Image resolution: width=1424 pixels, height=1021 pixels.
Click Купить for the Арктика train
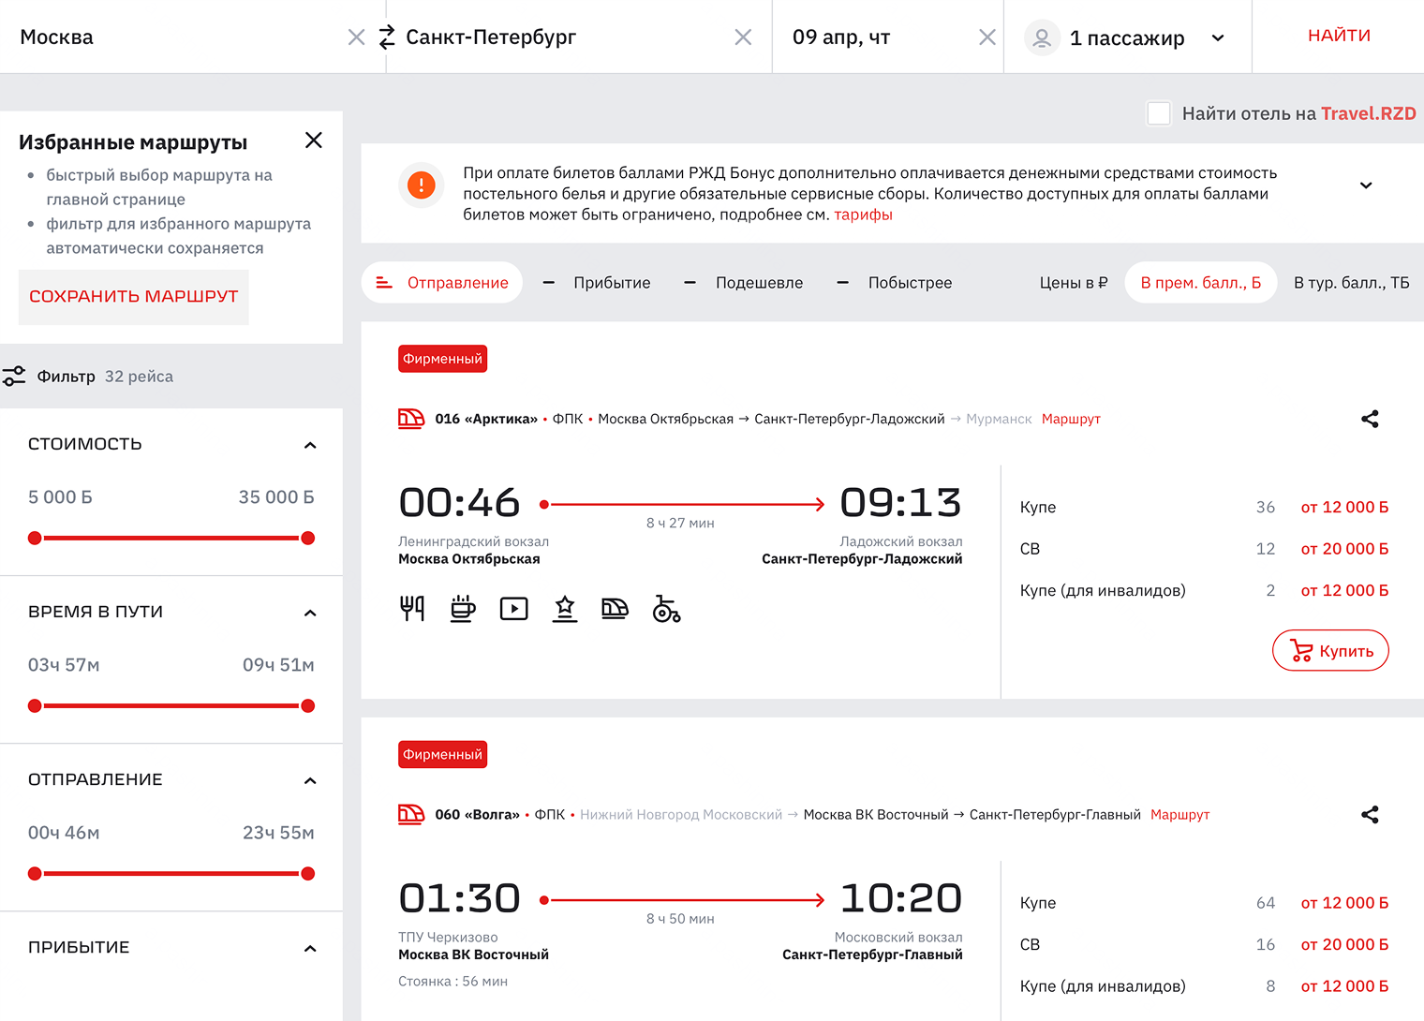pos(1330,651)
